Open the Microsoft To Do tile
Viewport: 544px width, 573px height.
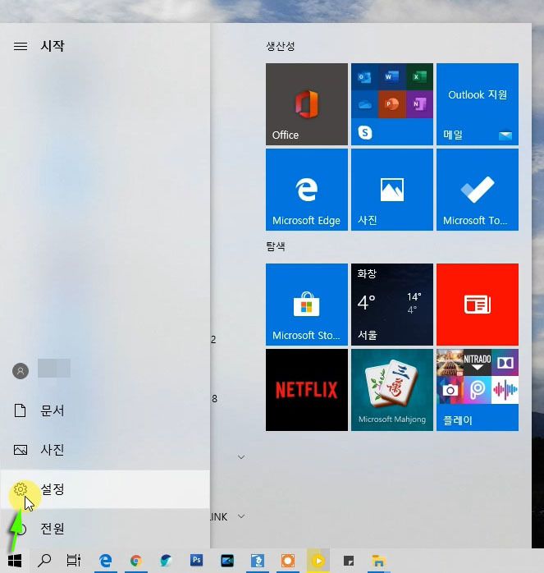pos(478,190)
